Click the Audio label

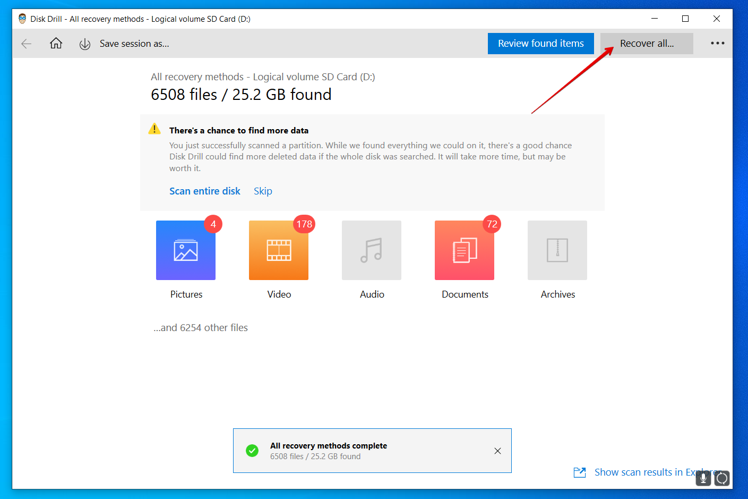point(372,294)
